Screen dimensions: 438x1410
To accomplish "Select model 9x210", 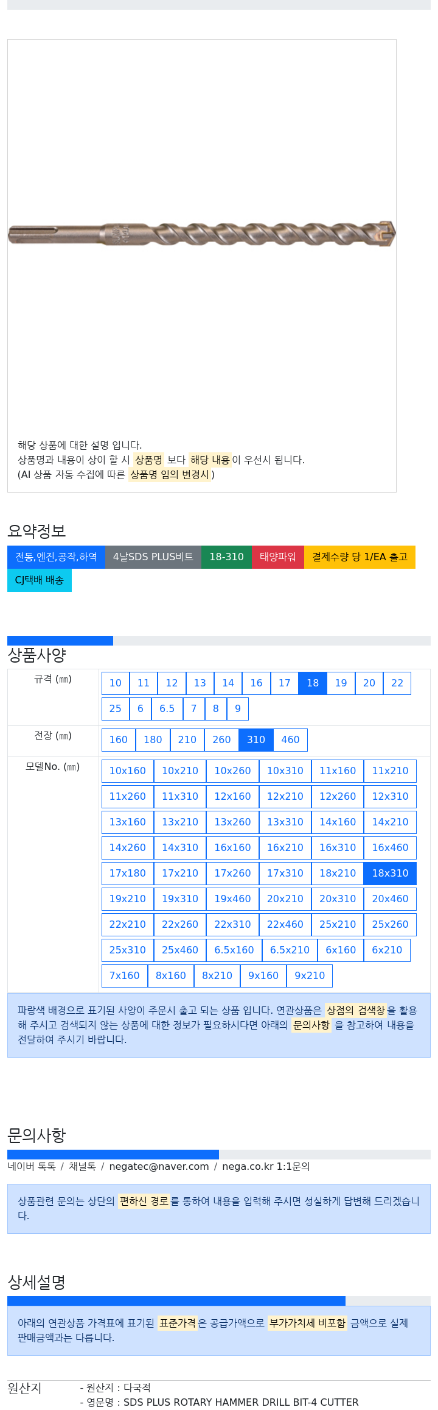I will click(x=310, y=976).
